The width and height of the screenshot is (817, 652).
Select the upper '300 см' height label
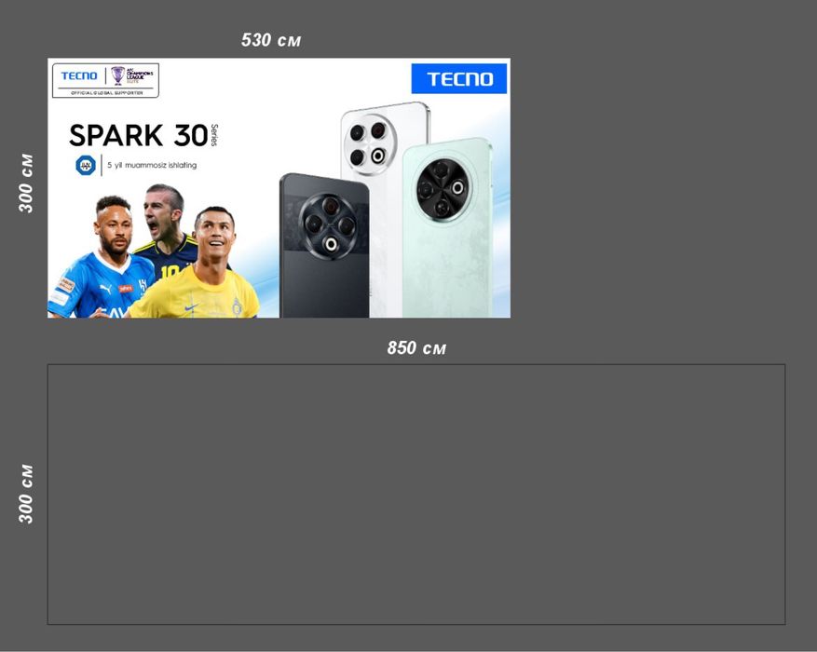[26, 183]
